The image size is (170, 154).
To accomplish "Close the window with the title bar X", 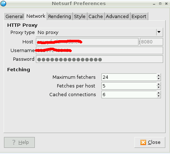I will pos(166,4).
